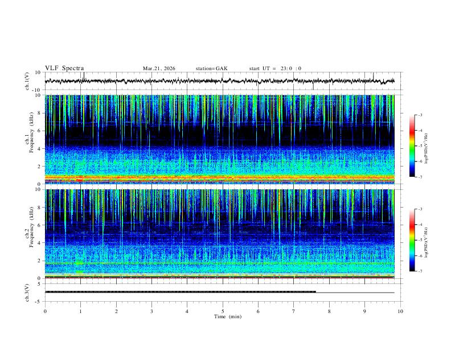451x349 pixels.
Task: Click the ch.1 black voltage waveform trace
Action: pos(219,81)
